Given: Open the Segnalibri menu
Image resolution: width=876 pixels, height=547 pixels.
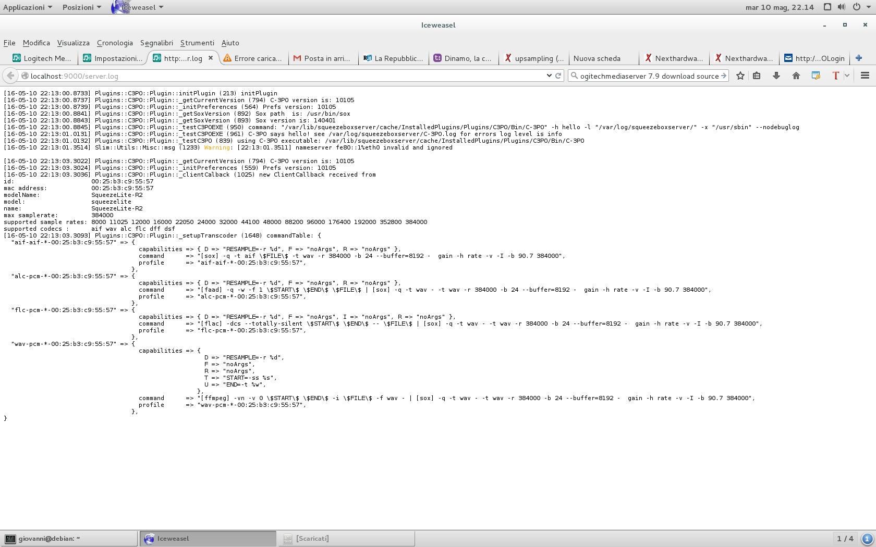Looking at the screenshot, I should 156,43.
